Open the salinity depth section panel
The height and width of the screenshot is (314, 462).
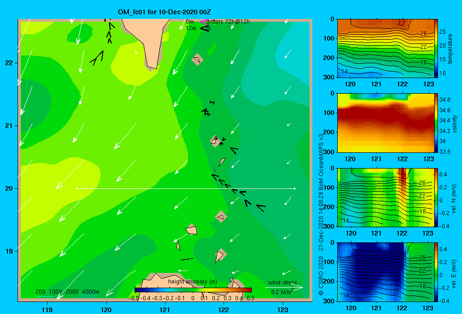[386, 123]
